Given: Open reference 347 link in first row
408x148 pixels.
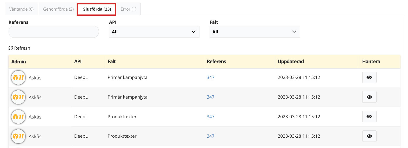Looking at the screenshot, I should click(211, 77).
